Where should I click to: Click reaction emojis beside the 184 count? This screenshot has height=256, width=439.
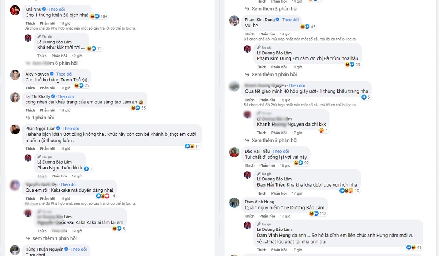pos(95,16)
